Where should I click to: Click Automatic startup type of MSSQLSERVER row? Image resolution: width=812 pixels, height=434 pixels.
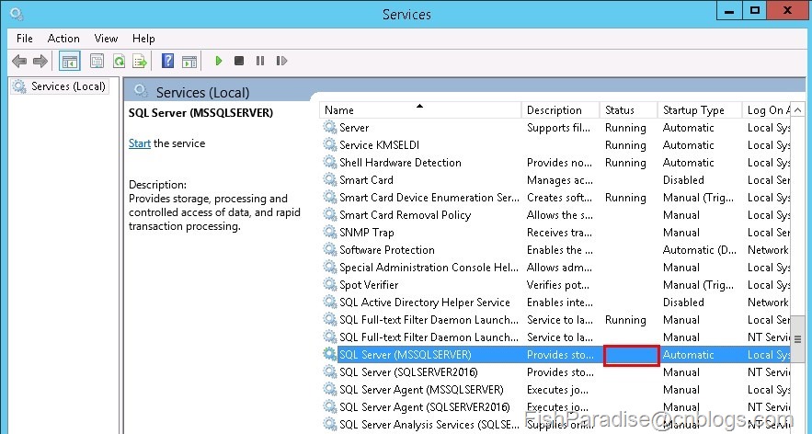pyautogui.click(x=688, y=355)
